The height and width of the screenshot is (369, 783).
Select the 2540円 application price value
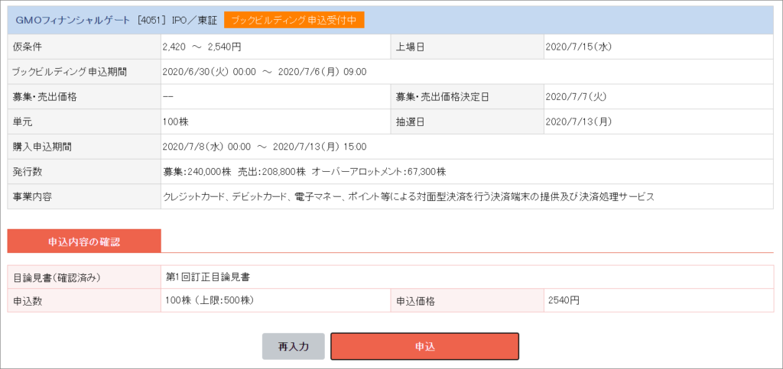(564, 300)
